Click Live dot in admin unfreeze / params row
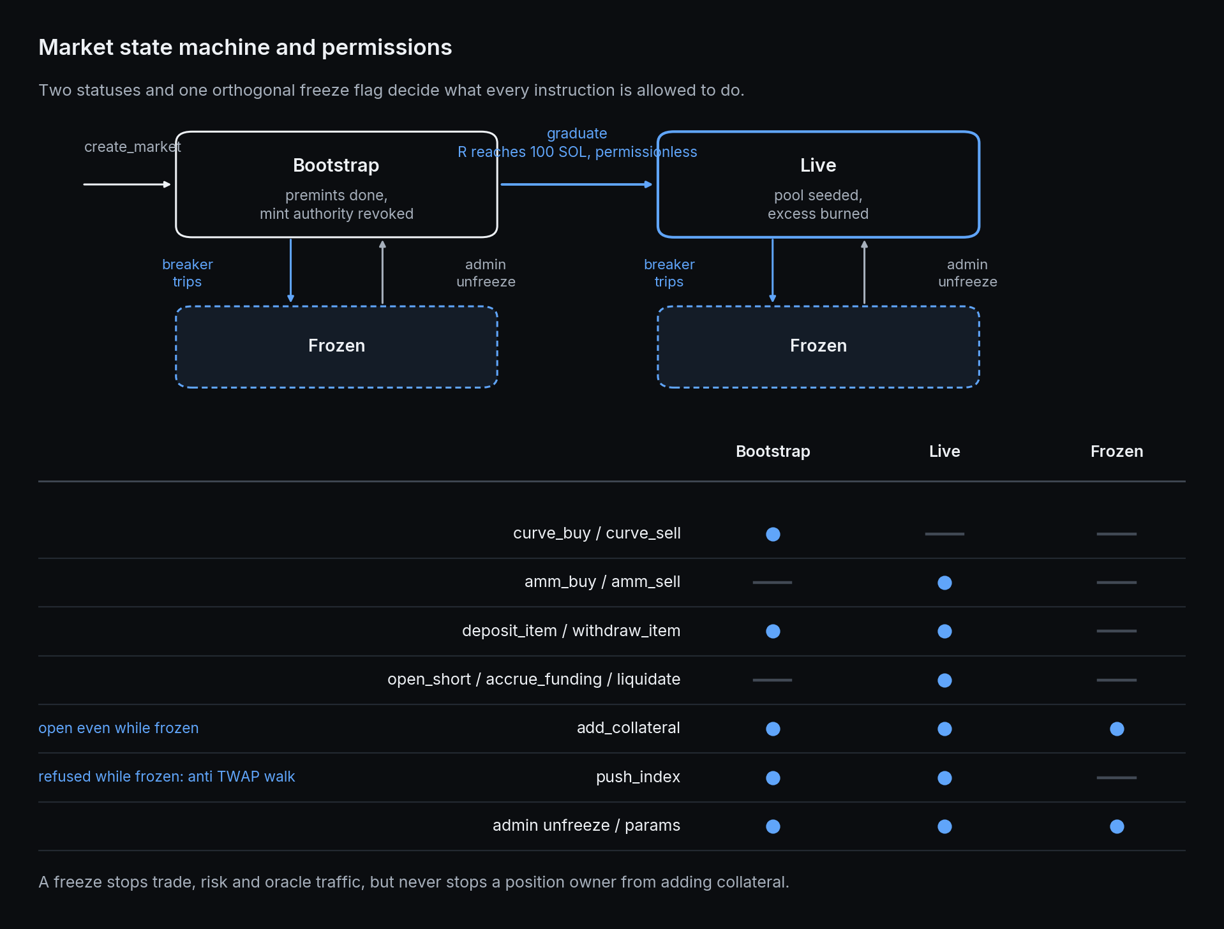 coord(944,826)
